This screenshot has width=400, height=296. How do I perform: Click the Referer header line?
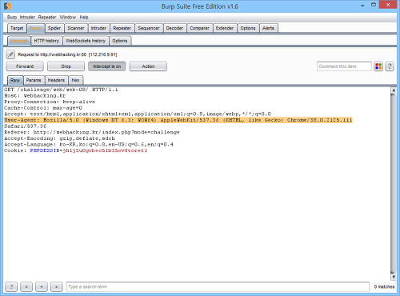(x=92, y=132)
